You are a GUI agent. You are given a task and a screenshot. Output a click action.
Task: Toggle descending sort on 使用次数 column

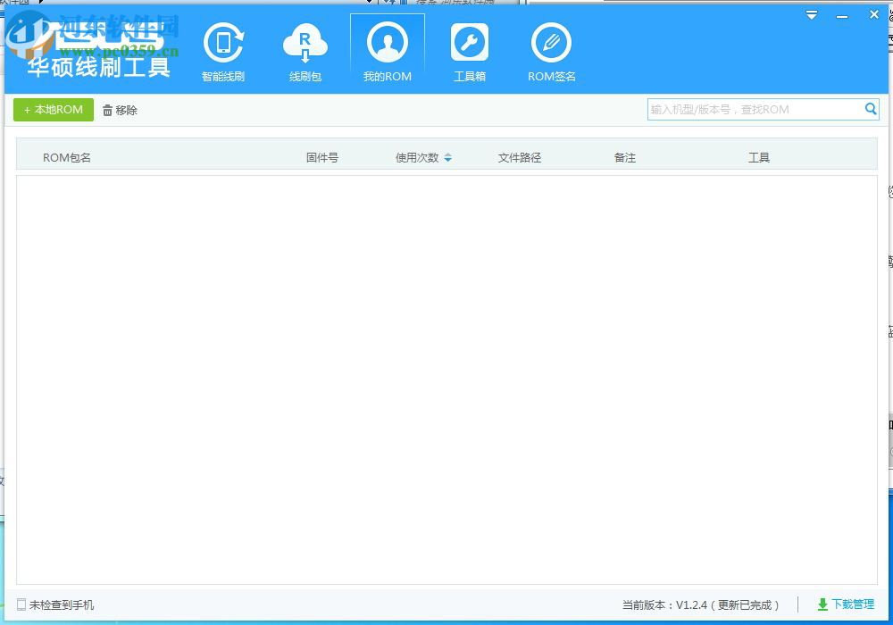pos(447,161)
